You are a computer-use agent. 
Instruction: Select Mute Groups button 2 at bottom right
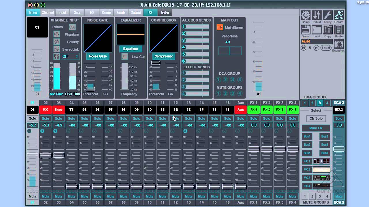pos(312,196)
